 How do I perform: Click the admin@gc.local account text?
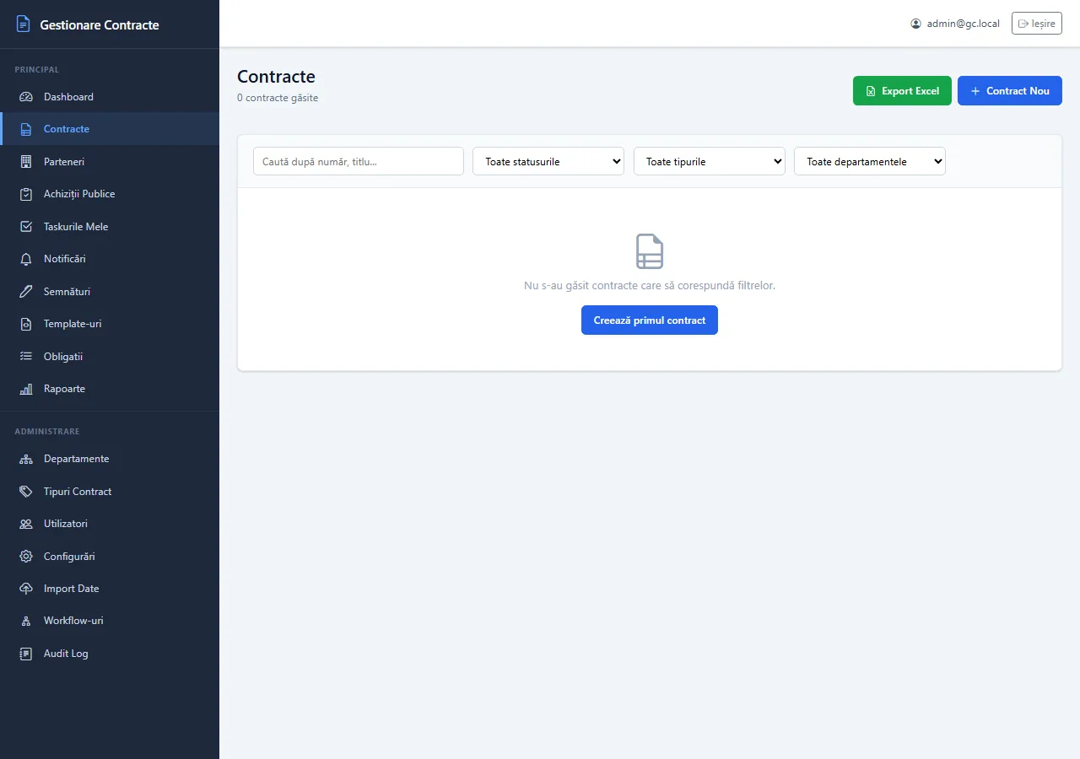pyautogui.click(x=964, y=24)
